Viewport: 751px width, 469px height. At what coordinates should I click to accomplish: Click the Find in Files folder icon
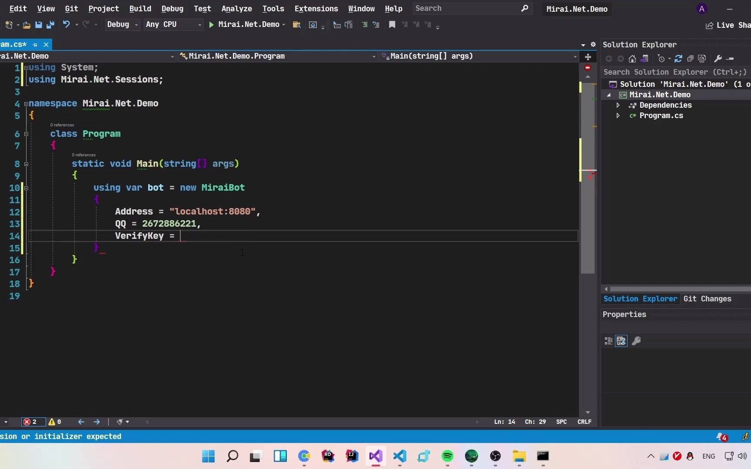pos(297,25)
